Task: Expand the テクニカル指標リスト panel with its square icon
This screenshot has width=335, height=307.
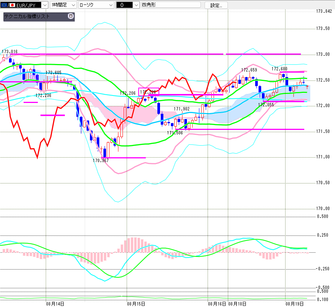Action: [71, 16]
